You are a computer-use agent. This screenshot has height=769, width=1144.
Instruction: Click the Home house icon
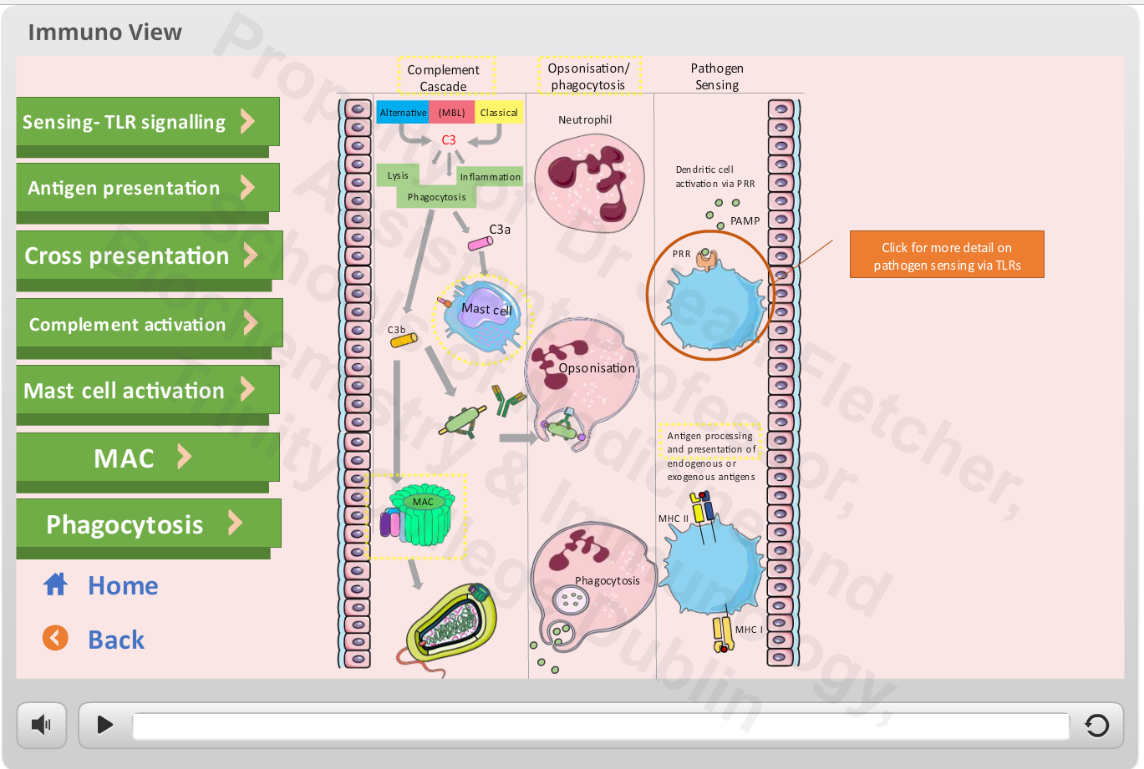55,584
